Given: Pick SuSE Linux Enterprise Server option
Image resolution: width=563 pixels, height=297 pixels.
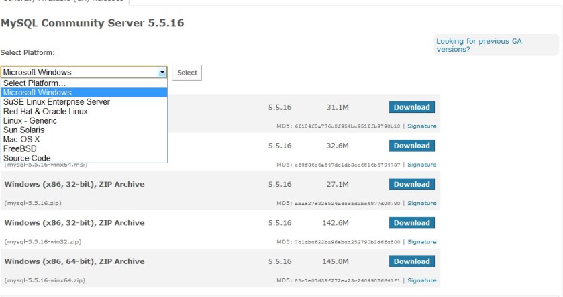Looking at the screenshot, I should click(56, 102).
